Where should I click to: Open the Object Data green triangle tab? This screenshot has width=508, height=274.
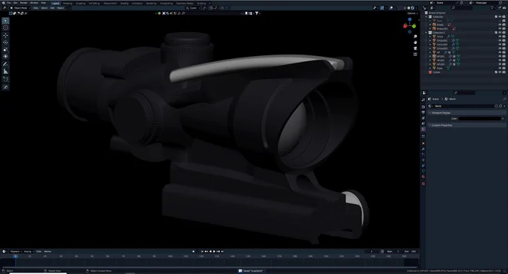pos(423,171)
